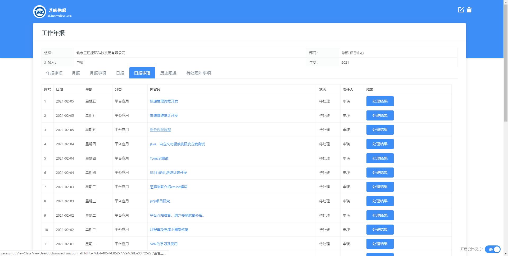
Task: Switch to the 月报 tab
Action: click(x=76, y=73)
